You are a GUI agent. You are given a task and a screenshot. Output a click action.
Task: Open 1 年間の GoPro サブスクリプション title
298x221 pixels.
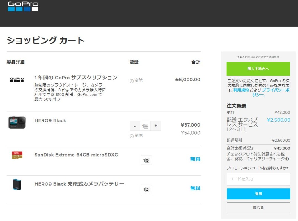pyautogui.click(x=76, y=78)
